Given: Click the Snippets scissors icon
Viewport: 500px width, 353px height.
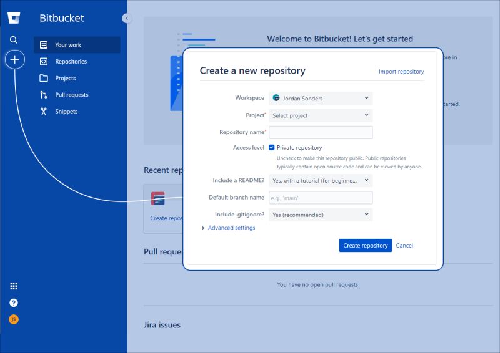Looking at the screenshot, I should (44, 112).
